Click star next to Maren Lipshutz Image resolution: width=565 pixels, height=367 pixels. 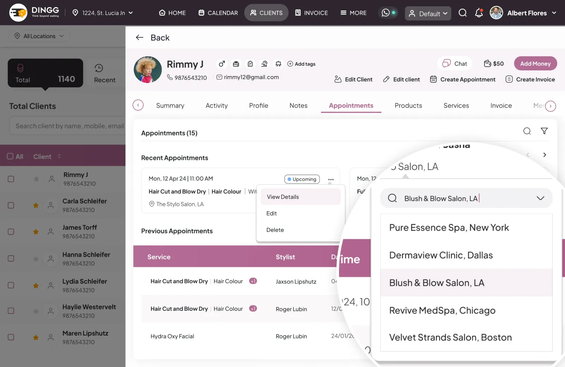pyautogui.click(x=36, y=338)
